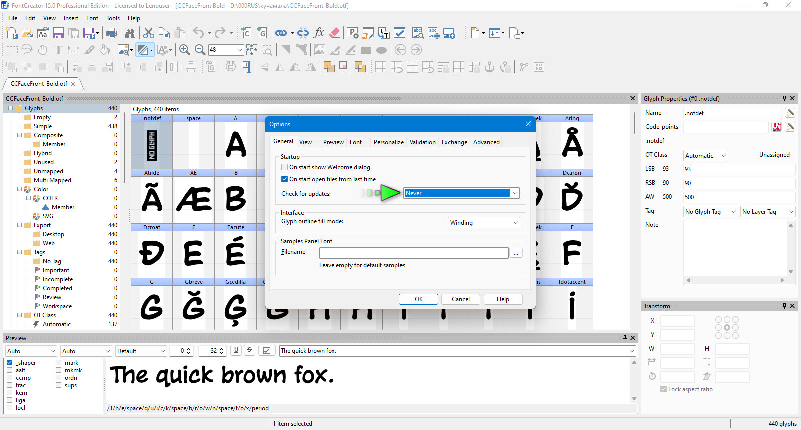Screen dimensions: 801x430
Task: Click the eraser icon in toolbar
Action: 335,33
